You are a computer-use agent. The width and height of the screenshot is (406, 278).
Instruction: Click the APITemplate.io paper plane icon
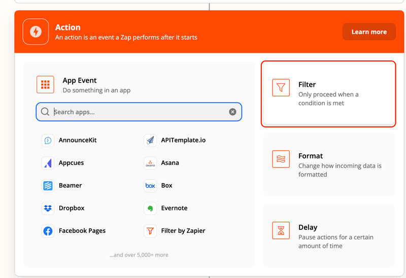pyautogui.click(x=150, y=141)
